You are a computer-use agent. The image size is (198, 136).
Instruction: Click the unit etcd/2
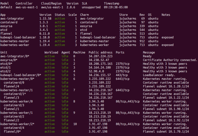tap(5, 71)
